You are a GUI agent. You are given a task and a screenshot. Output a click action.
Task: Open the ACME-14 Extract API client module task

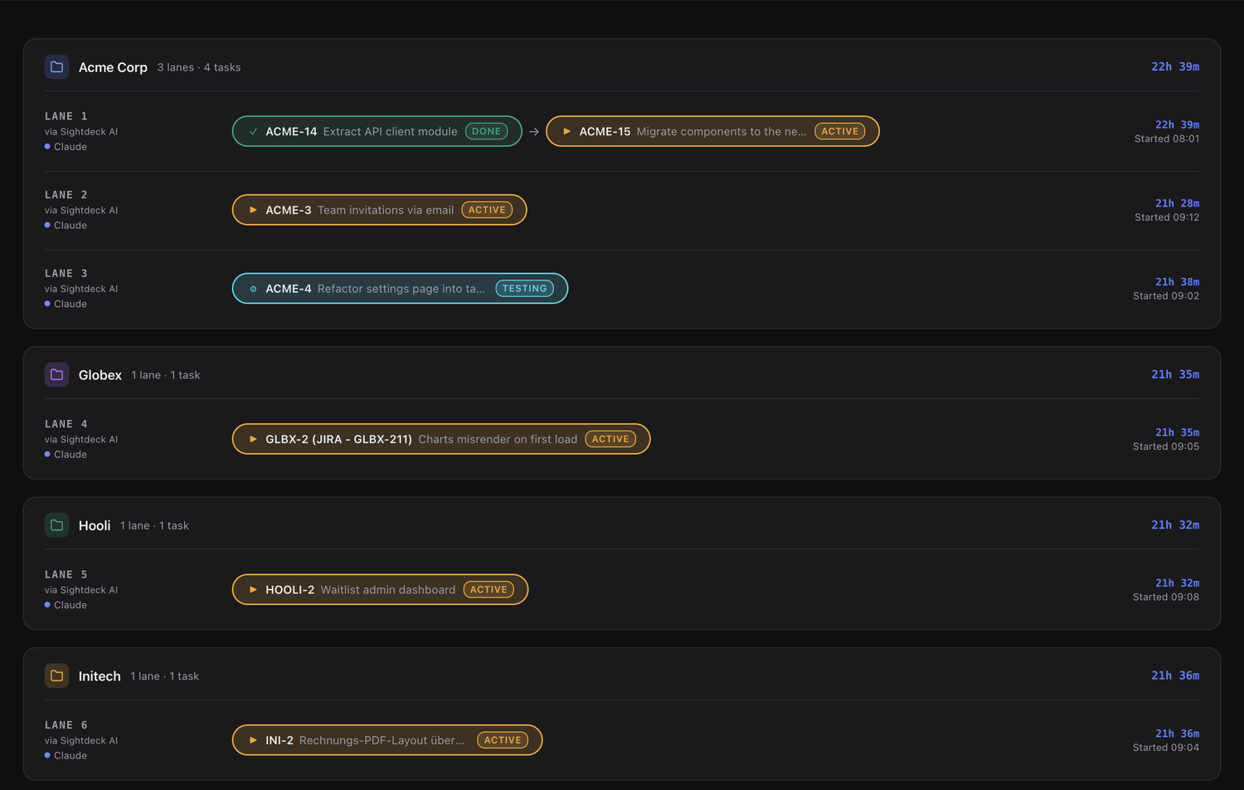pyautogui.click(x=377, y=131)
